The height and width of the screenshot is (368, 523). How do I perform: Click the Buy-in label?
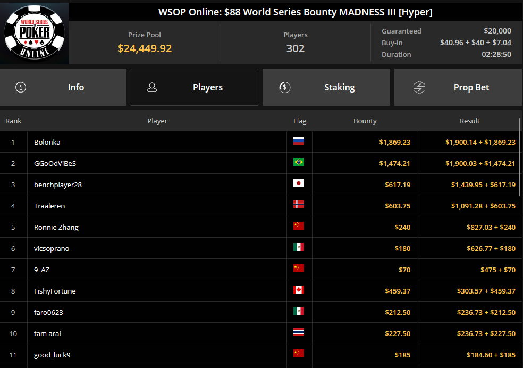coord(392,43)
